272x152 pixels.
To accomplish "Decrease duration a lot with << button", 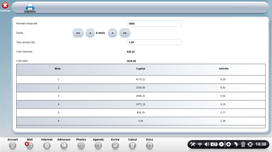I will point(78,33).
